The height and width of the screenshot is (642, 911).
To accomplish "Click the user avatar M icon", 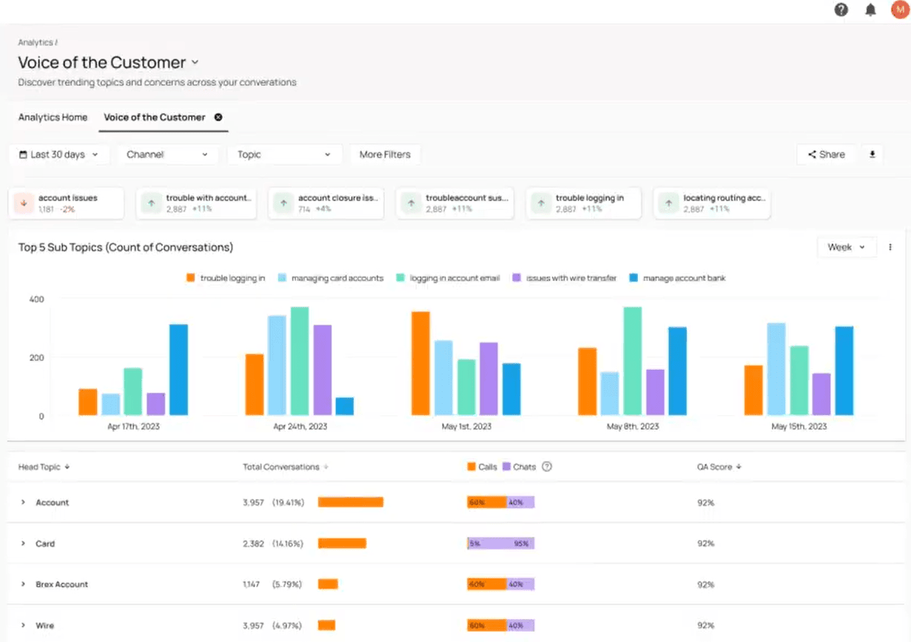I will click(x=900, y=10).
